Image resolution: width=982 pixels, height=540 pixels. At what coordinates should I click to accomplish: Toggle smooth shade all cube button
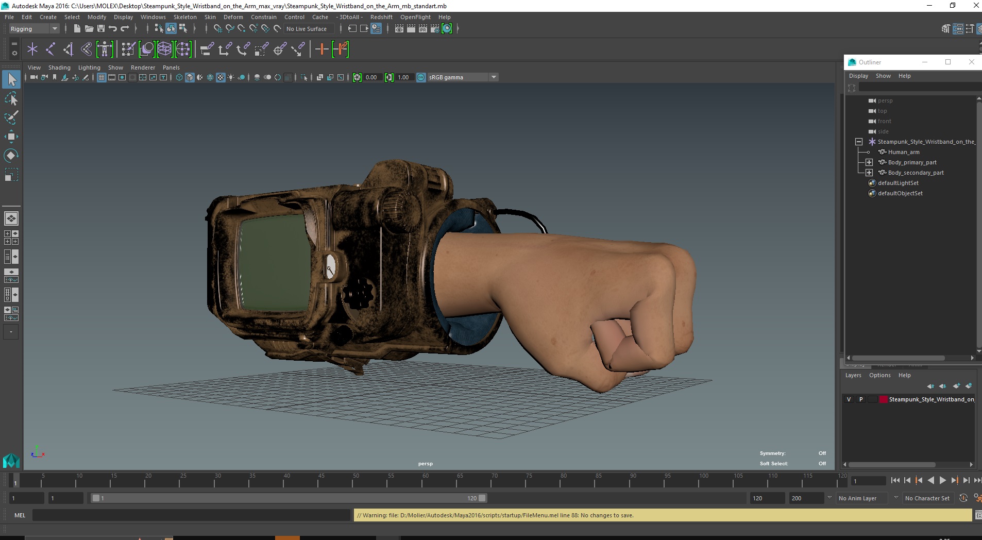coord(190,77)
